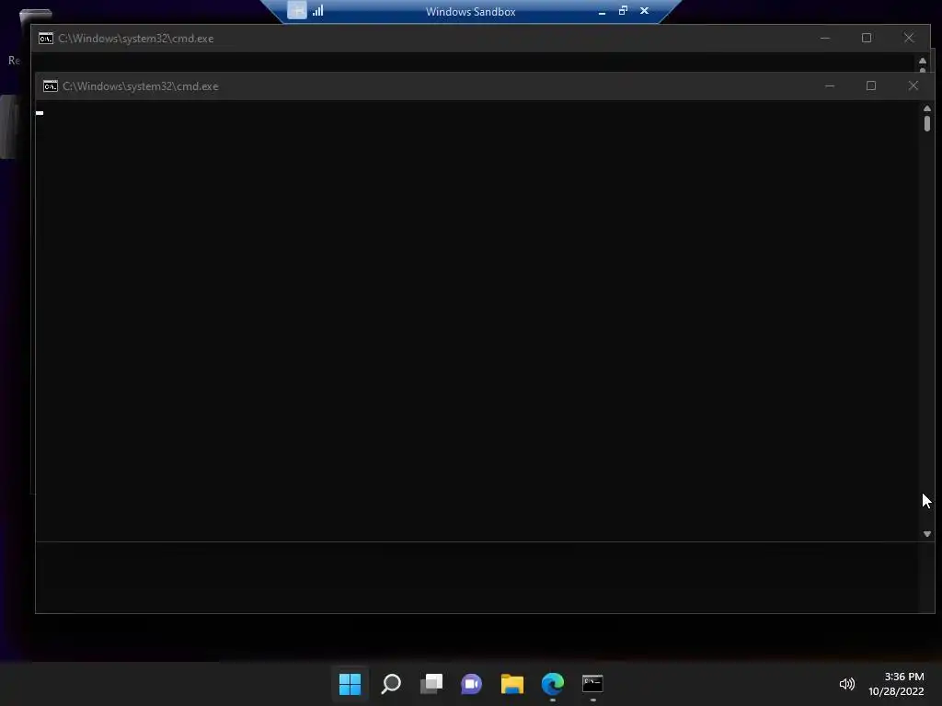Click the Sandbox pin icon
The height and width of the screenshot is (706, 942).
click(x=297, y=10)
